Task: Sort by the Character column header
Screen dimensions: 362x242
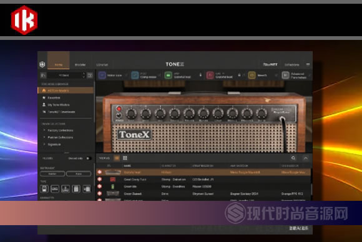Action: (x=169, y=166)
